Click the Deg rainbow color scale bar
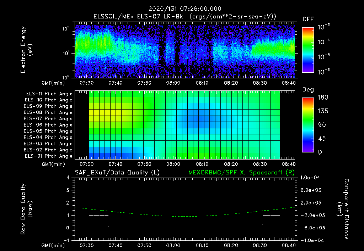This screenshot has height=251, width=364. (x=308, y=125)
